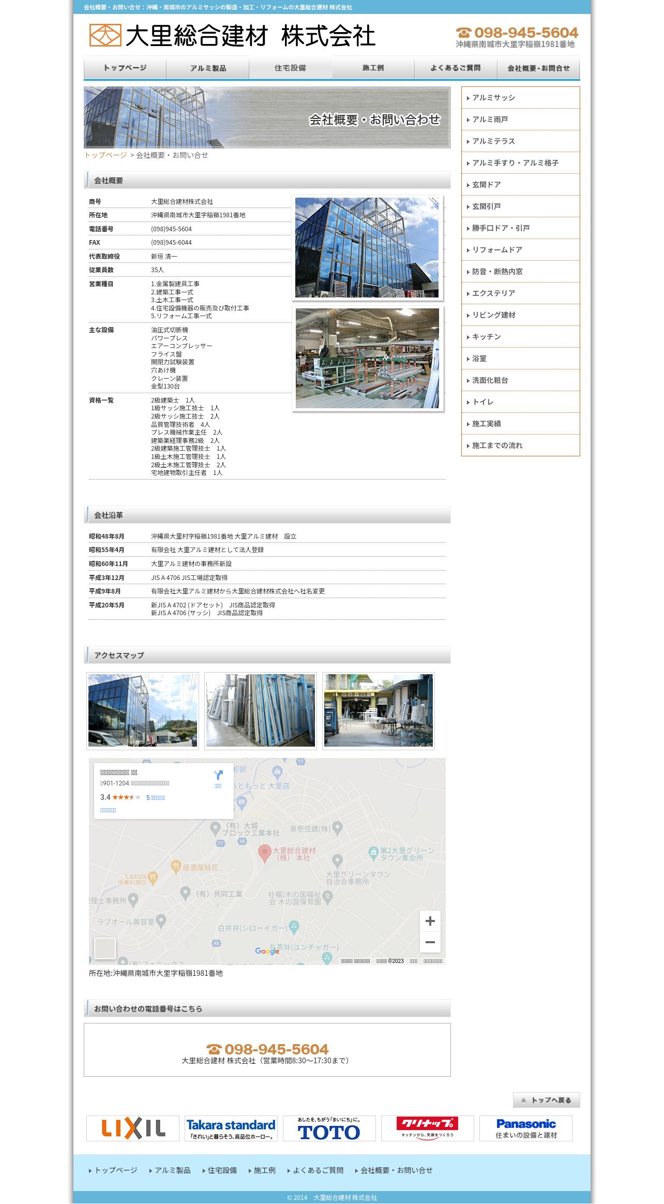Select リビング建材 in the sidebar
The height and width of the screenshot is (1204, 664).
coord(521,315)
